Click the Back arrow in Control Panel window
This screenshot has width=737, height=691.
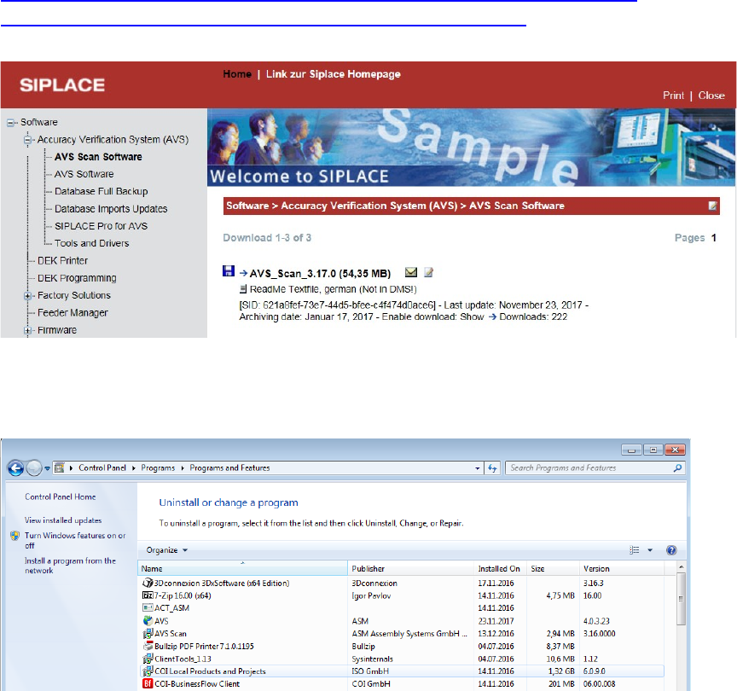[x=15, y=468]
